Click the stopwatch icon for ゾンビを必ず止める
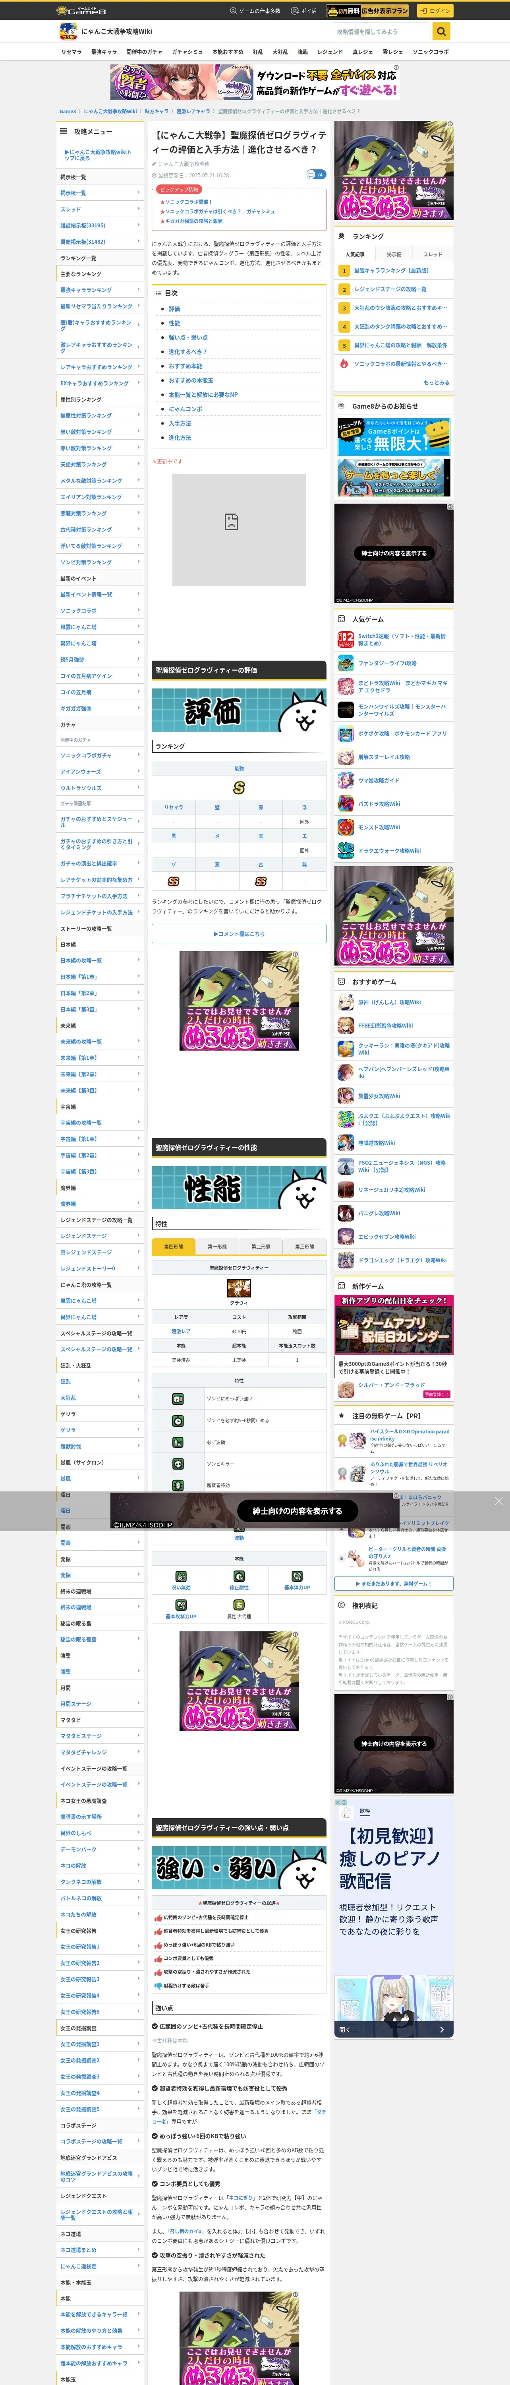 pos(178,1420)
